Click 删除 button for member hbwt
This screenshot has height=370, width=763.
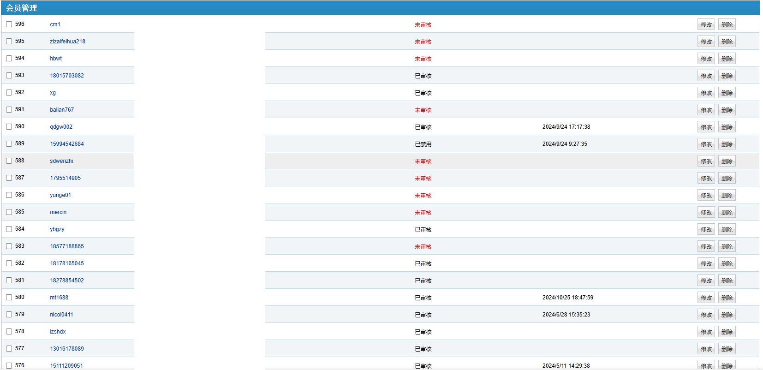(727, 59)
